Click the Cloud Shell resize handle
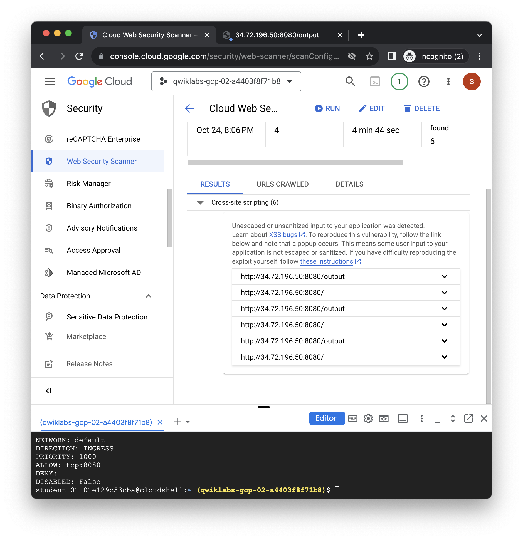This screenshot has height=540, width=523. click(x=263, y=407)
